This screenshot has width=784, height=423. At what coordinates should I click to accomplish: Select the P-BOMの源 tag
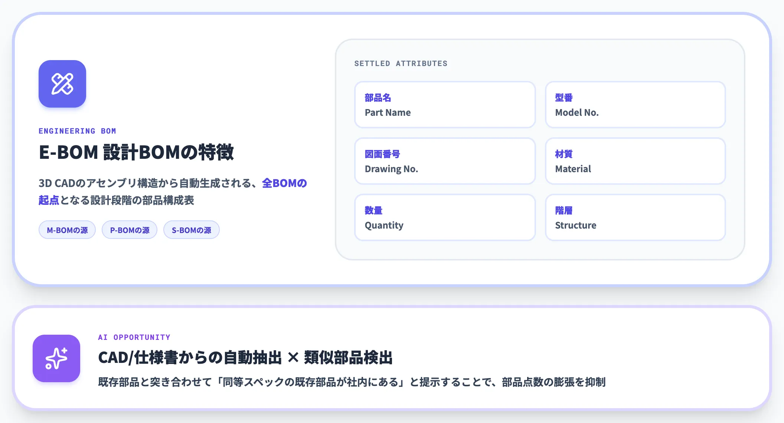tap(130, 230)
